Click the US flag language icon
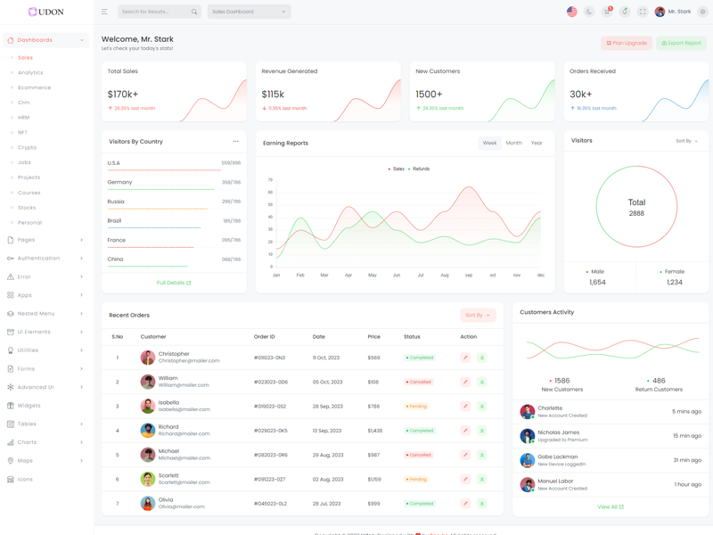 (x=572, y=12)
